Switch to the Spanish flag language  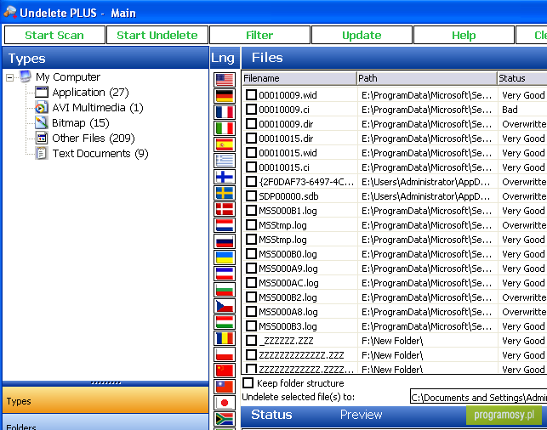225,144
